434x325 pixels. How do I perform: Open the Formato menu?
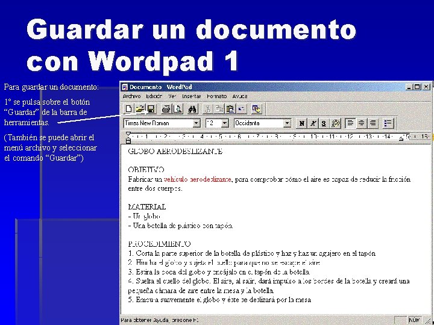click(217, 96)
